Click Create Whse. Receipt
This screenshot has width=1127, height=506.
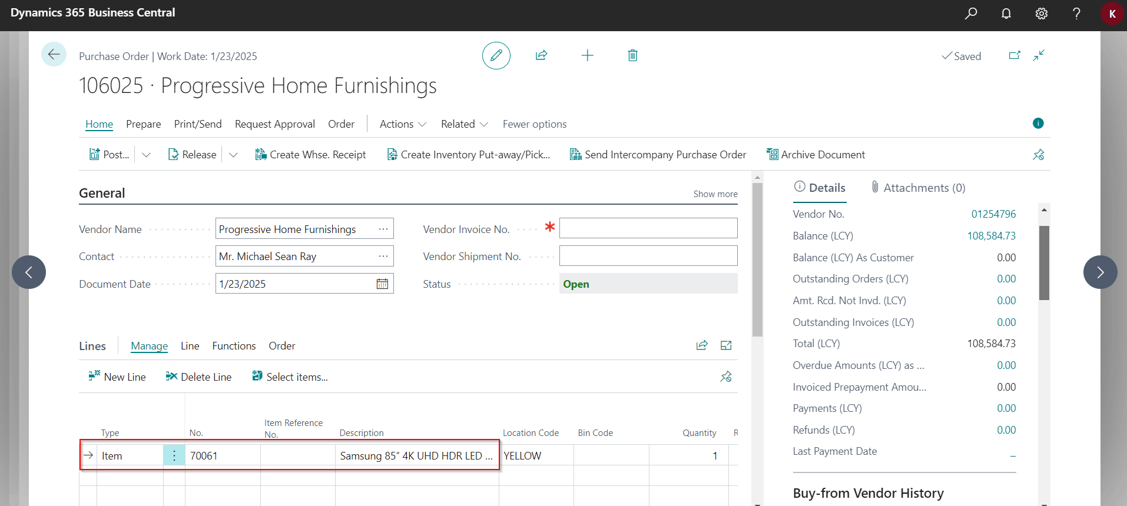(x=310, y=155)
